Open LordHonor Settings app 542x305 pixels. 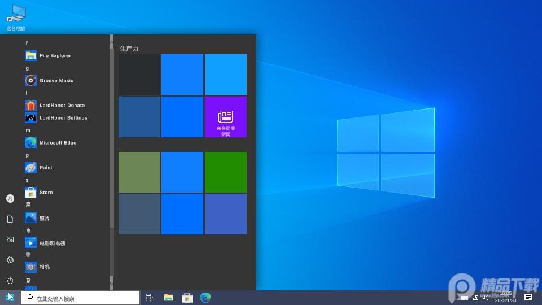point(63,117)
